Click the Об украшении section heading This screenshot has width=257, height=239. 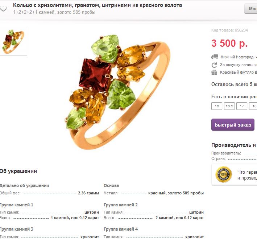point(18,171)
